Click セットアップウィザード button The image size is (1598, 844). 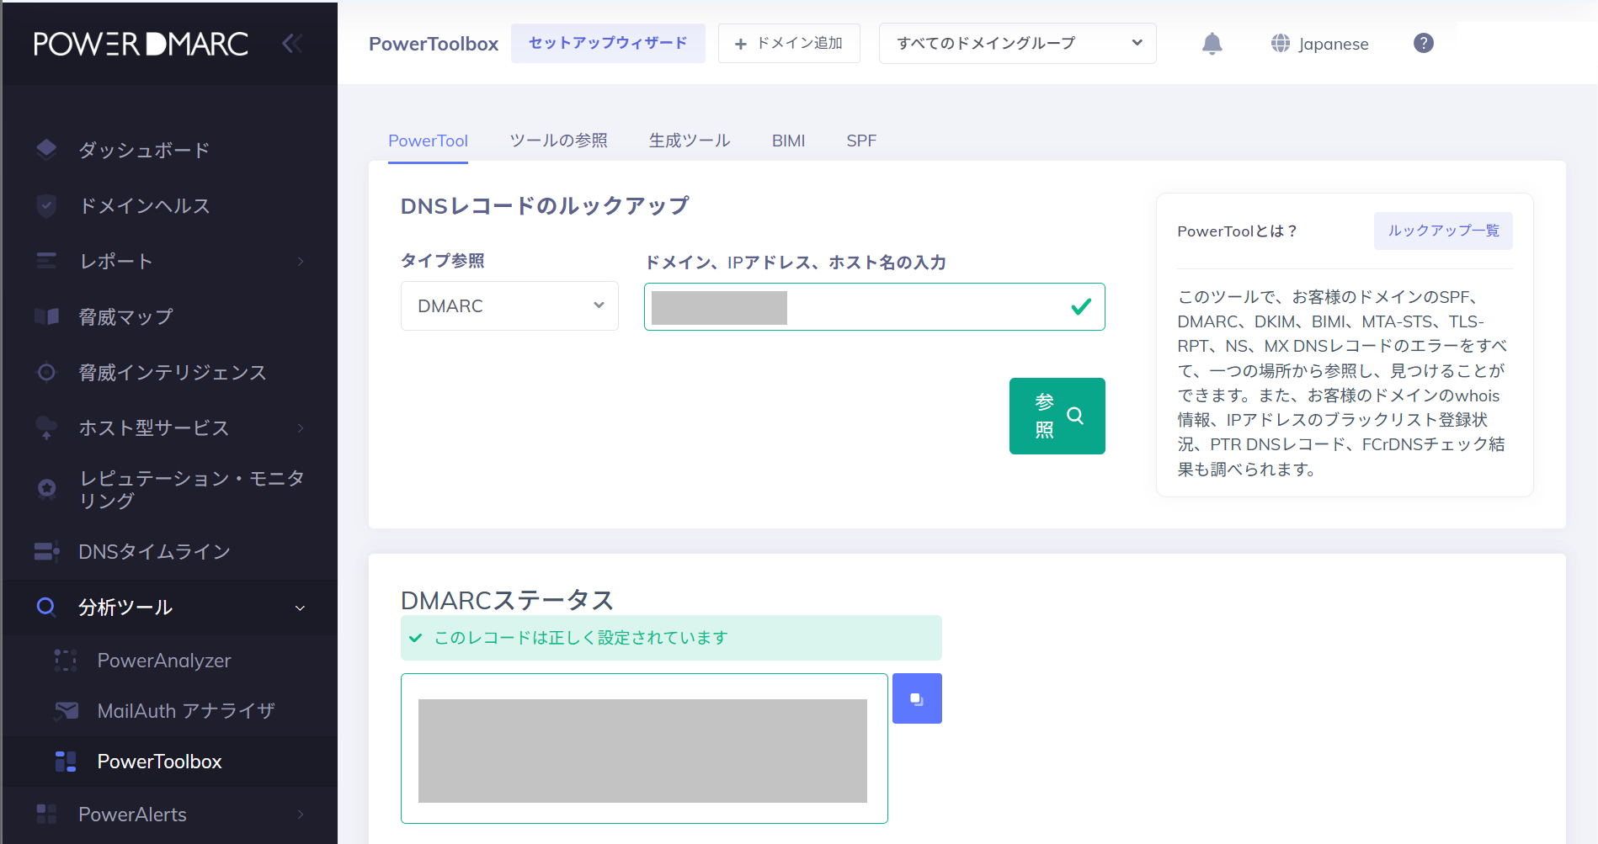[608, 43]
